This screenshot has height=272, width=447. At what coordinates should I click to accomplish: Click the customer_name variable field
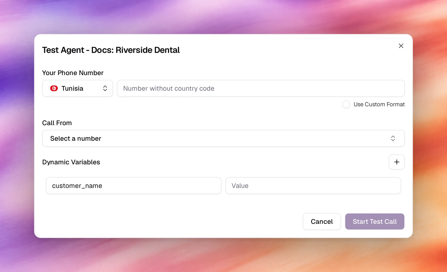coord(134,186)
